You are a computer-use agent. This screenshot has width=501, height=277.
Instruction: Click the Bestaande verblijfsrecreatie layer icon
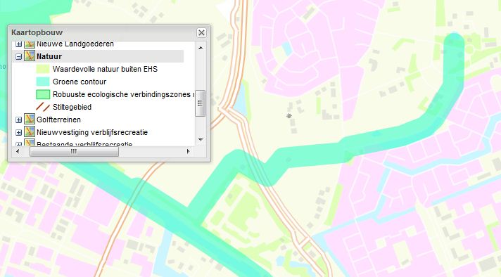coord(30,143)
